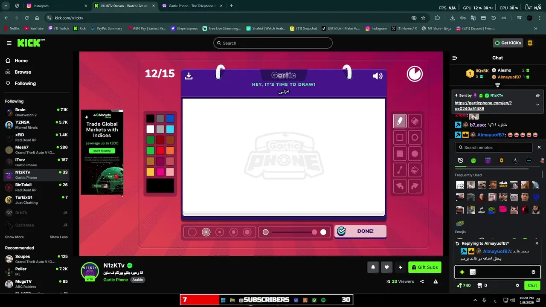The image size is (546, 307).
Task: Open Chrome downloads icon
Action: (453, 18)
